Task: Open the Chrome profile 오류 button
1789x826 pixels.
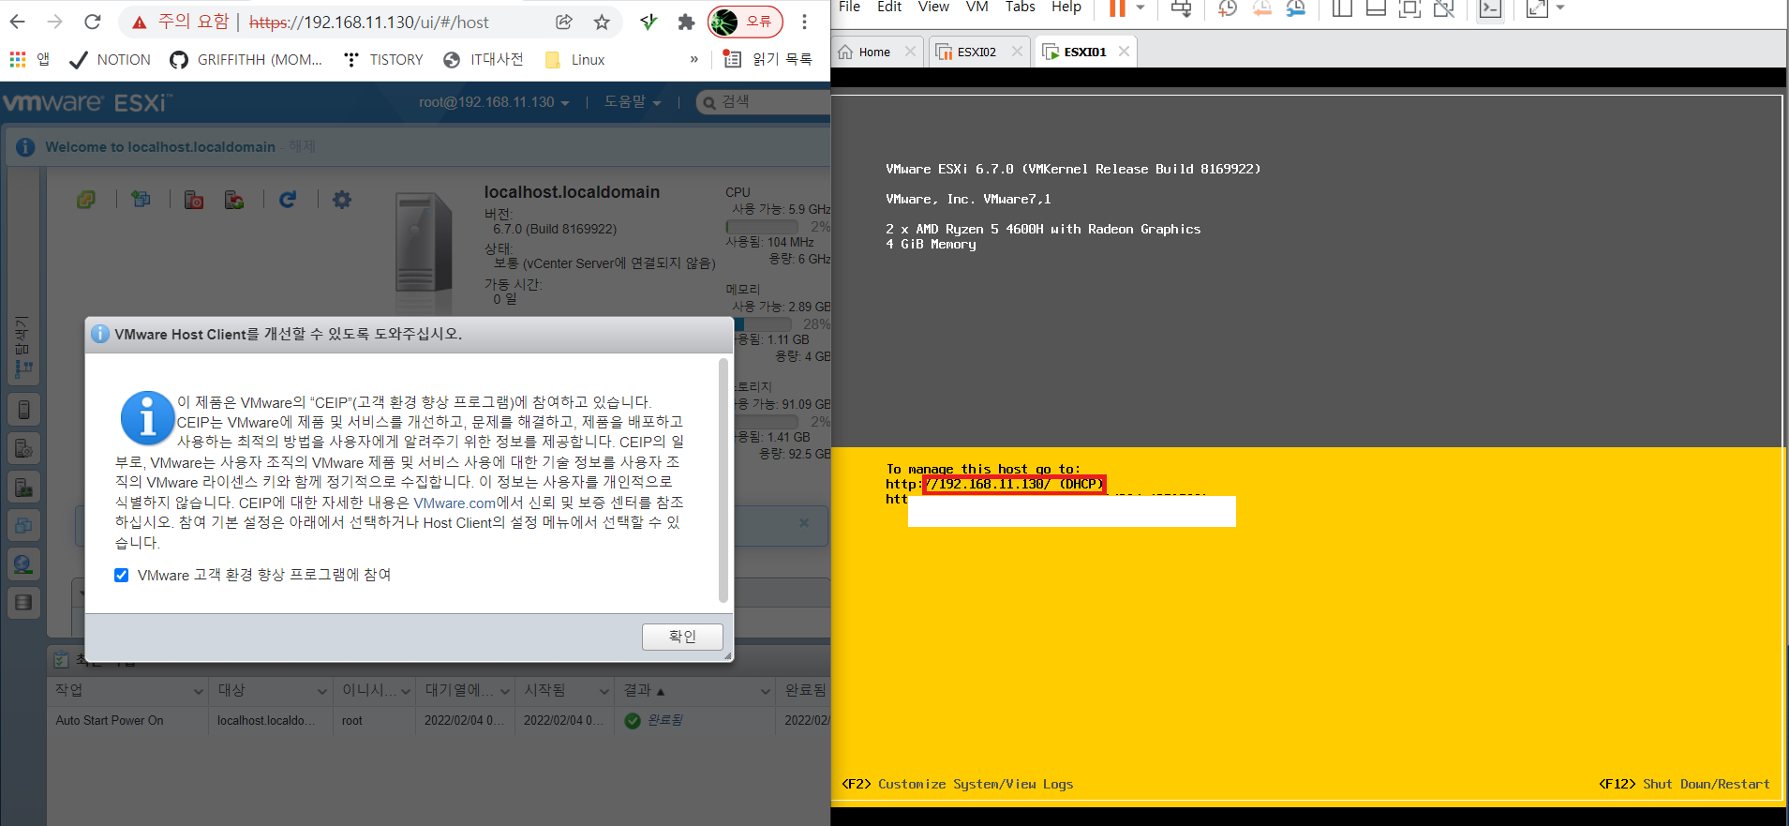Action: (745, 22)
